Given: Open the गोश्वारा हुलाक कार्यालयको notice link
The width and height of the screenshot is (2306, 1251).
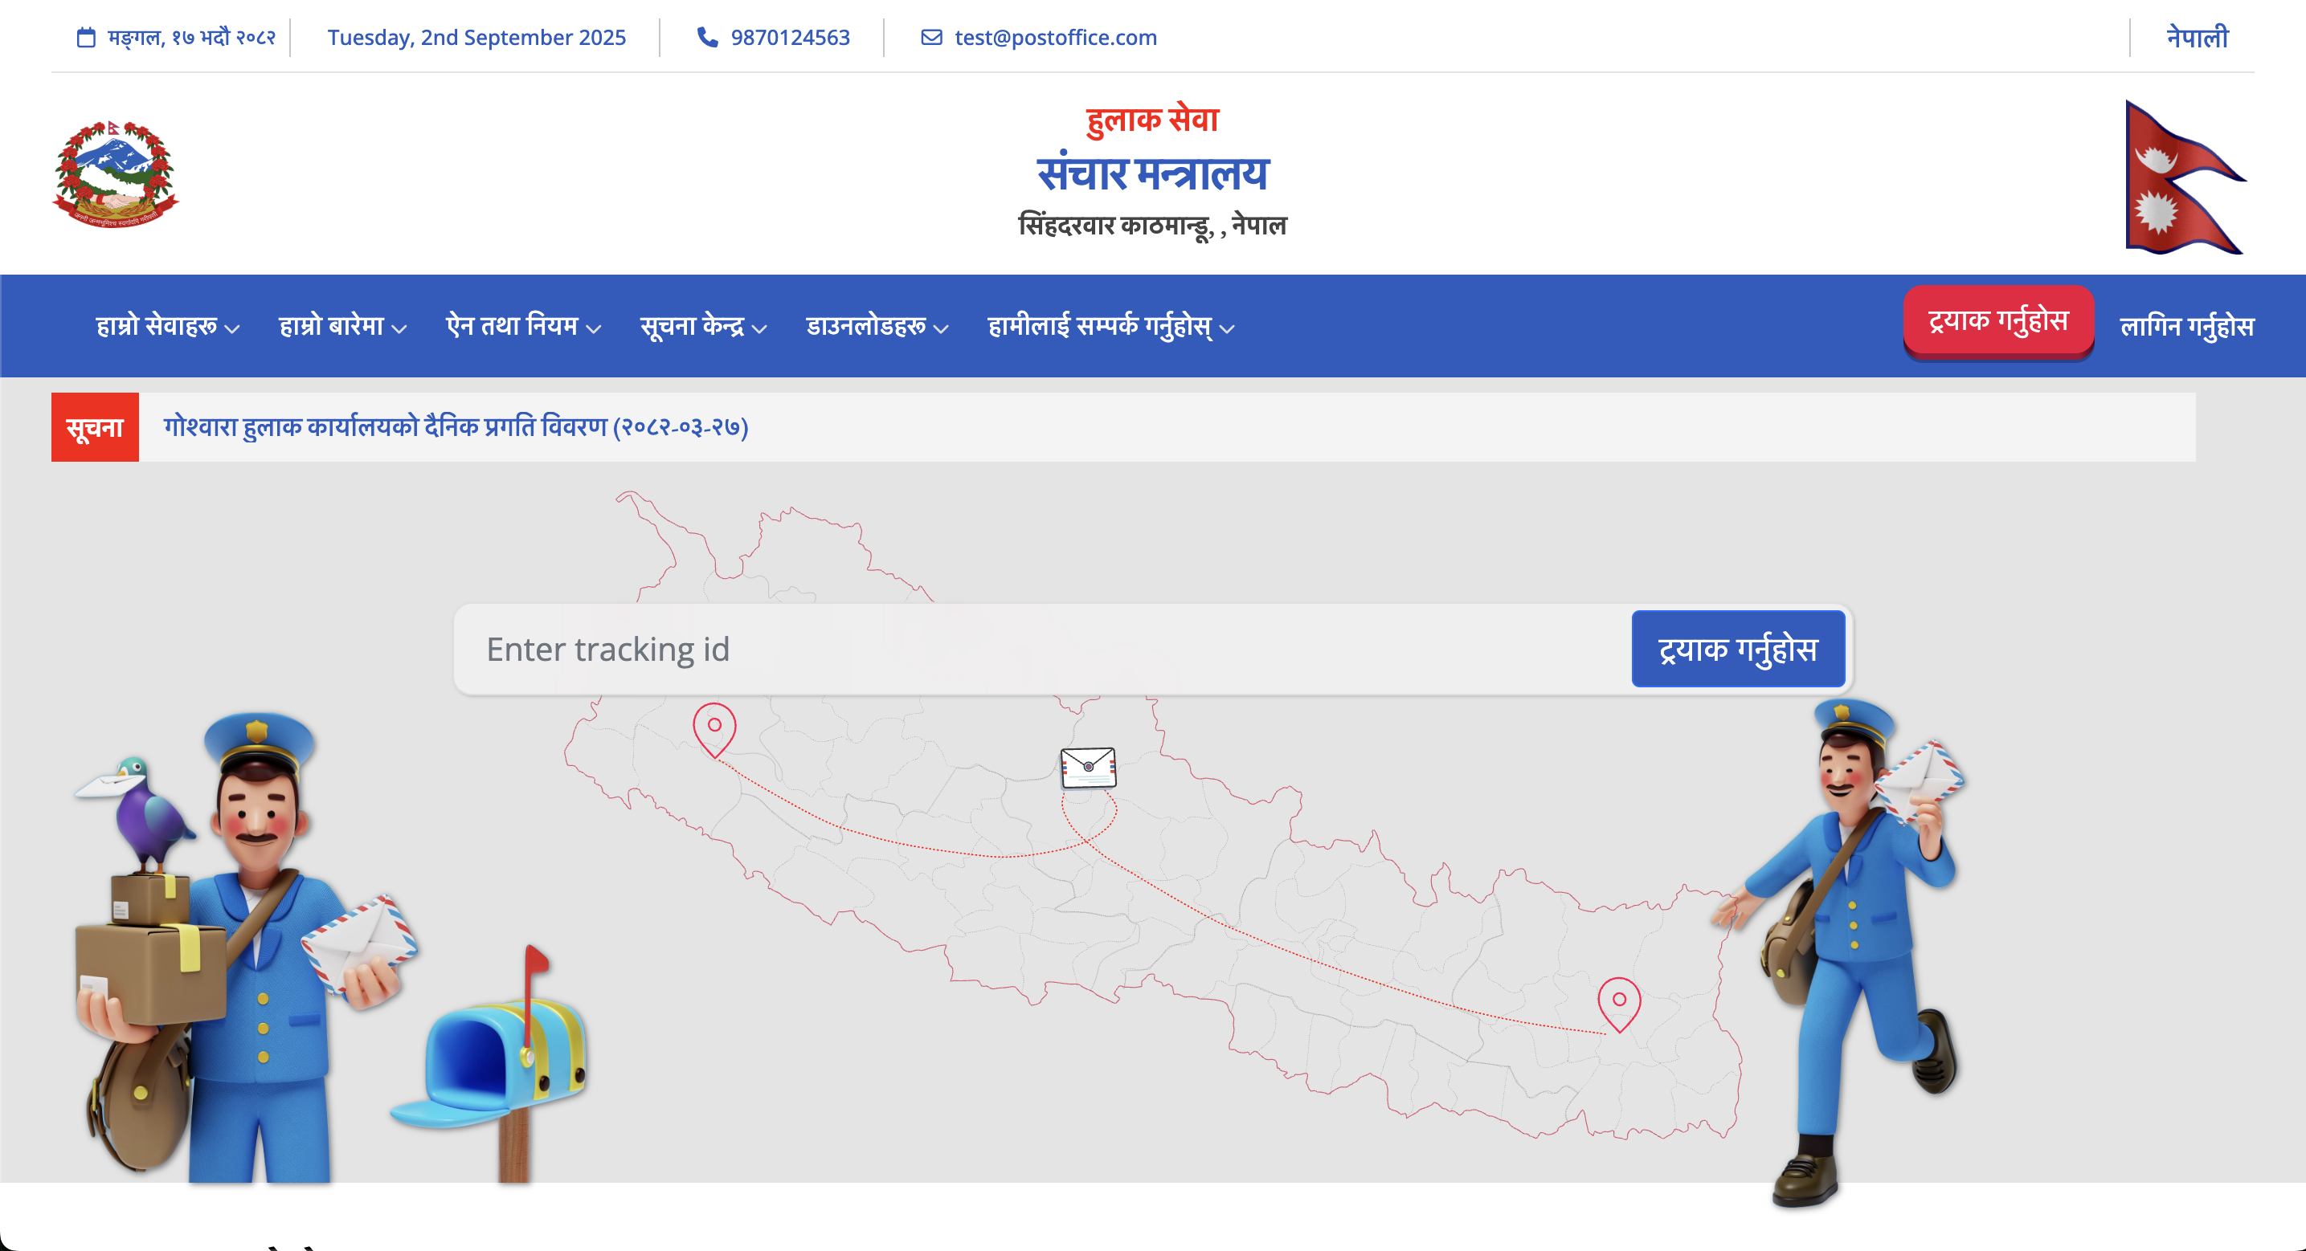Looking at the screenshot, I should [x=456, y=427].
